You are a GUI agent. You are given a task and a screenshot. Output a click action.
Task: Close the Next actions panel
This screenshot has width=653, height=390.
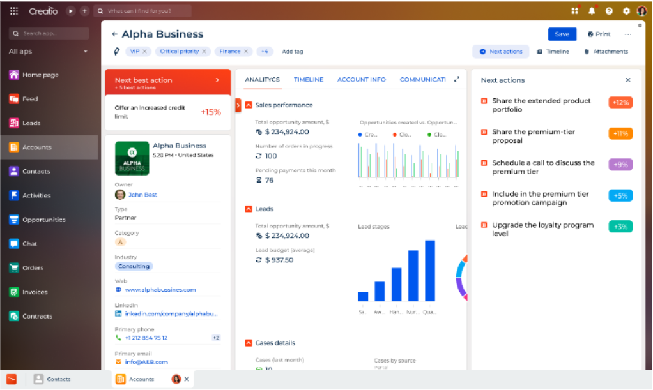(x=628, y=80)
